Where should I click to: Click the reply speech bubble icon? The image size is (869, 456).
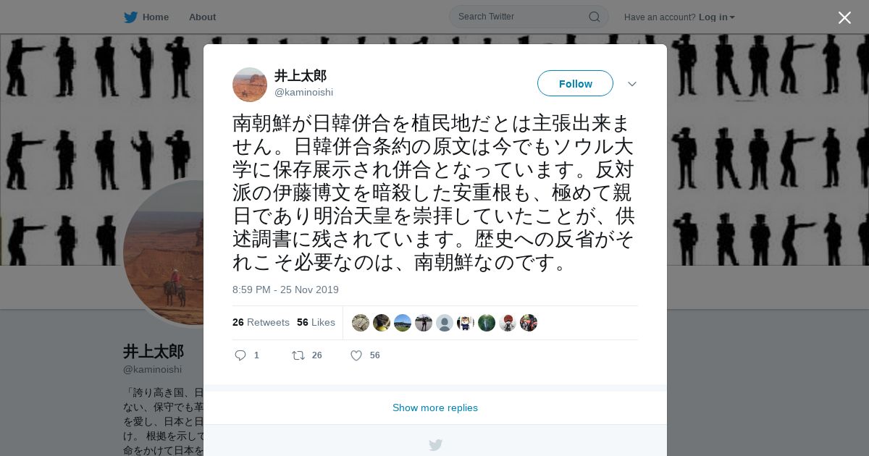[x=240, y=355]
